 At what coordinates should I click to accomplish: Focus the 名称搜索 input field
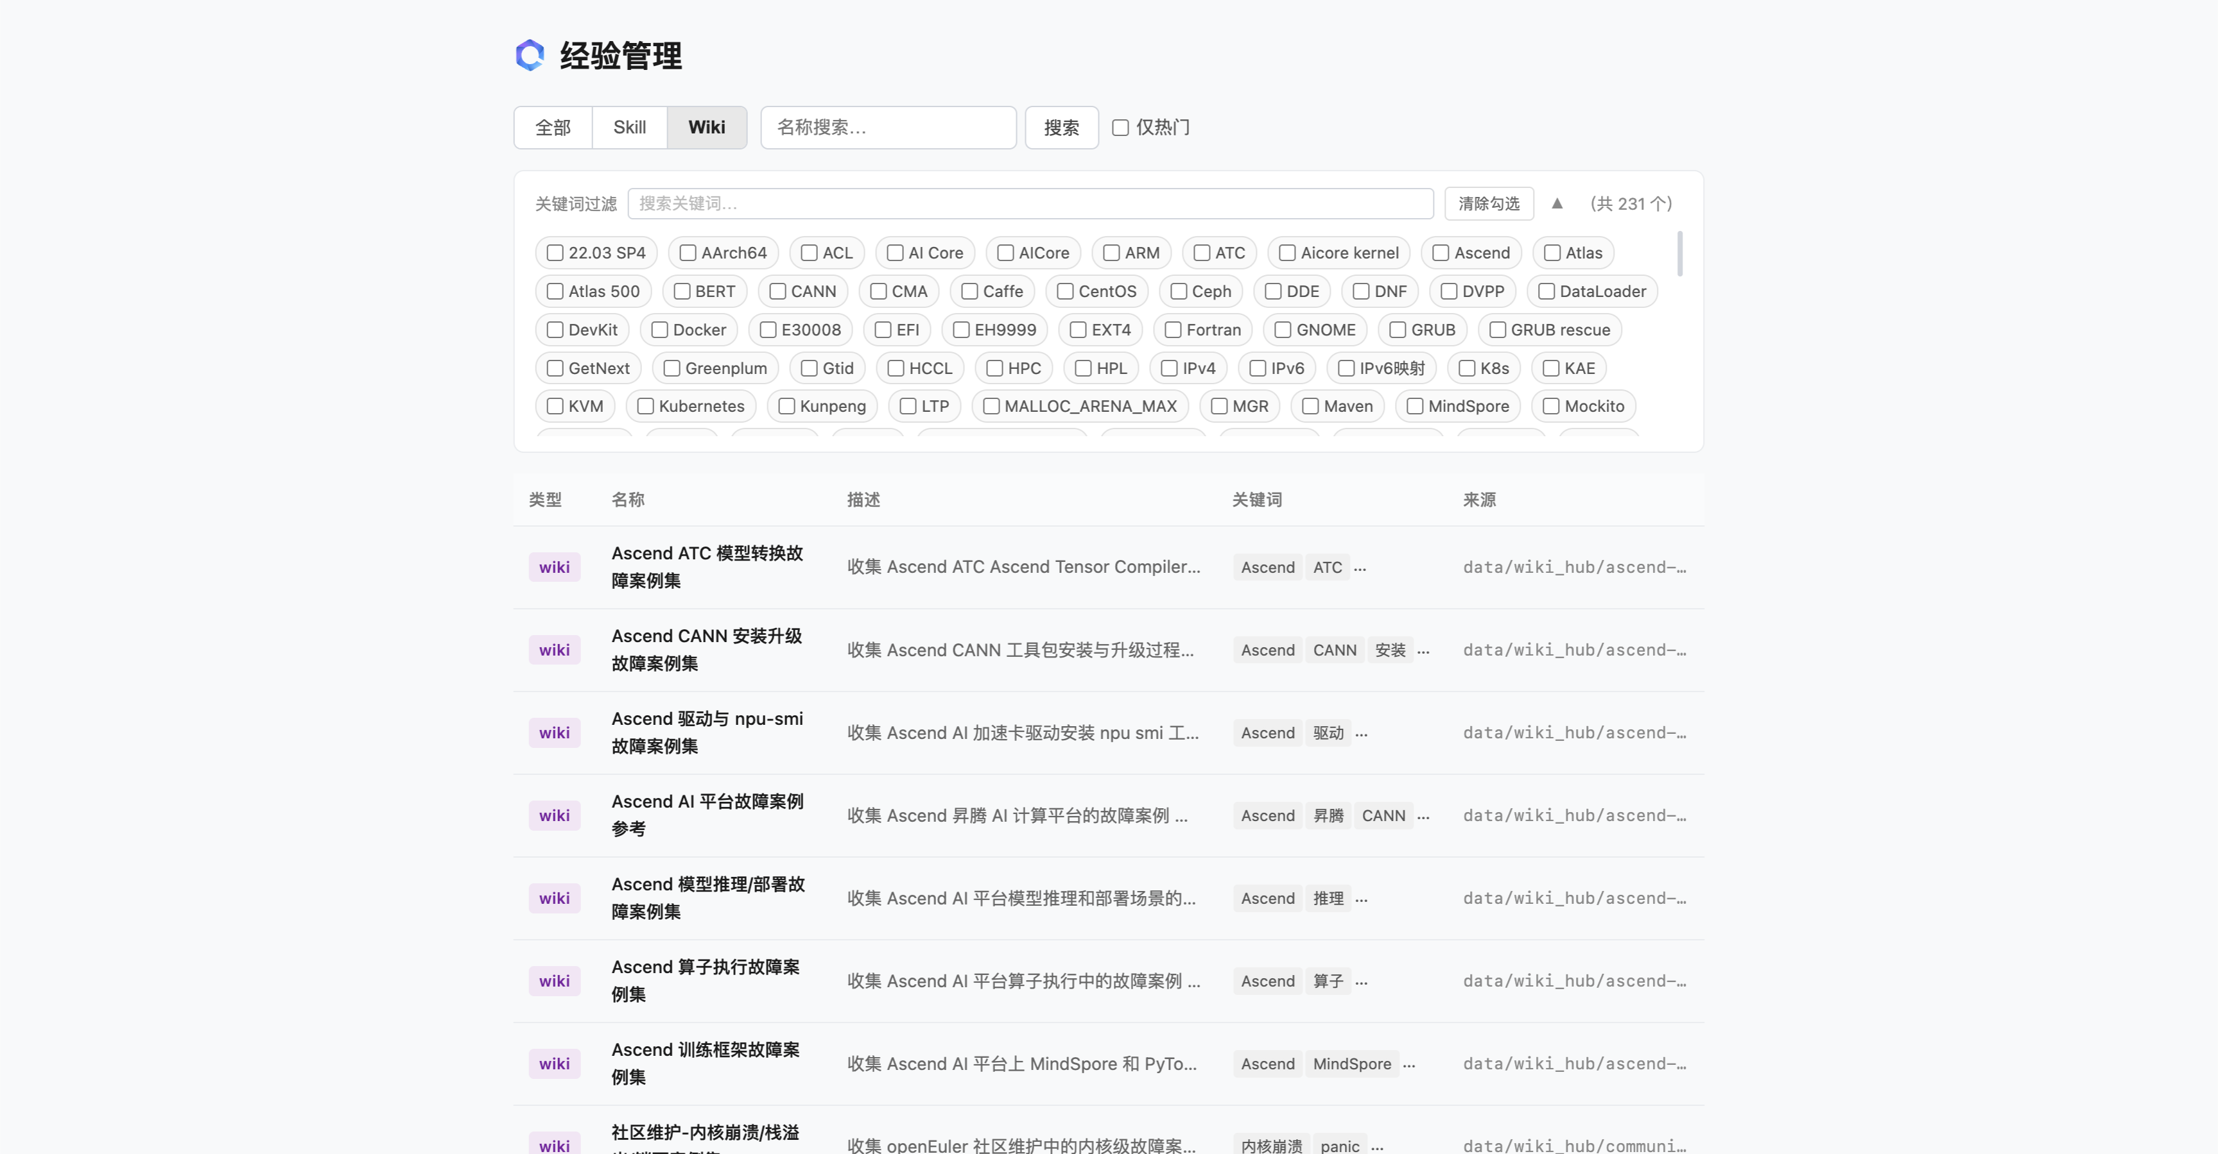click(888, 128)
